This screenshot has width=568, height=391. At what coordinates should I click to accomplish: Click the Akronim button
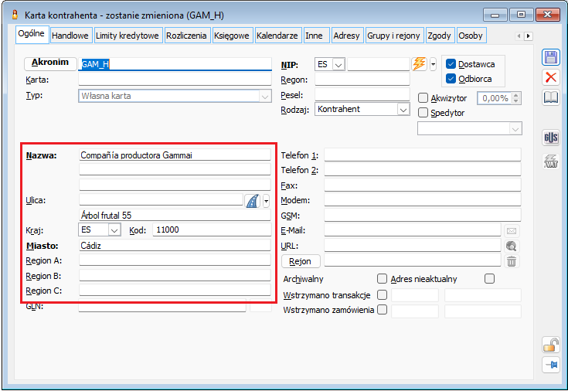click(x=50, y=63)
